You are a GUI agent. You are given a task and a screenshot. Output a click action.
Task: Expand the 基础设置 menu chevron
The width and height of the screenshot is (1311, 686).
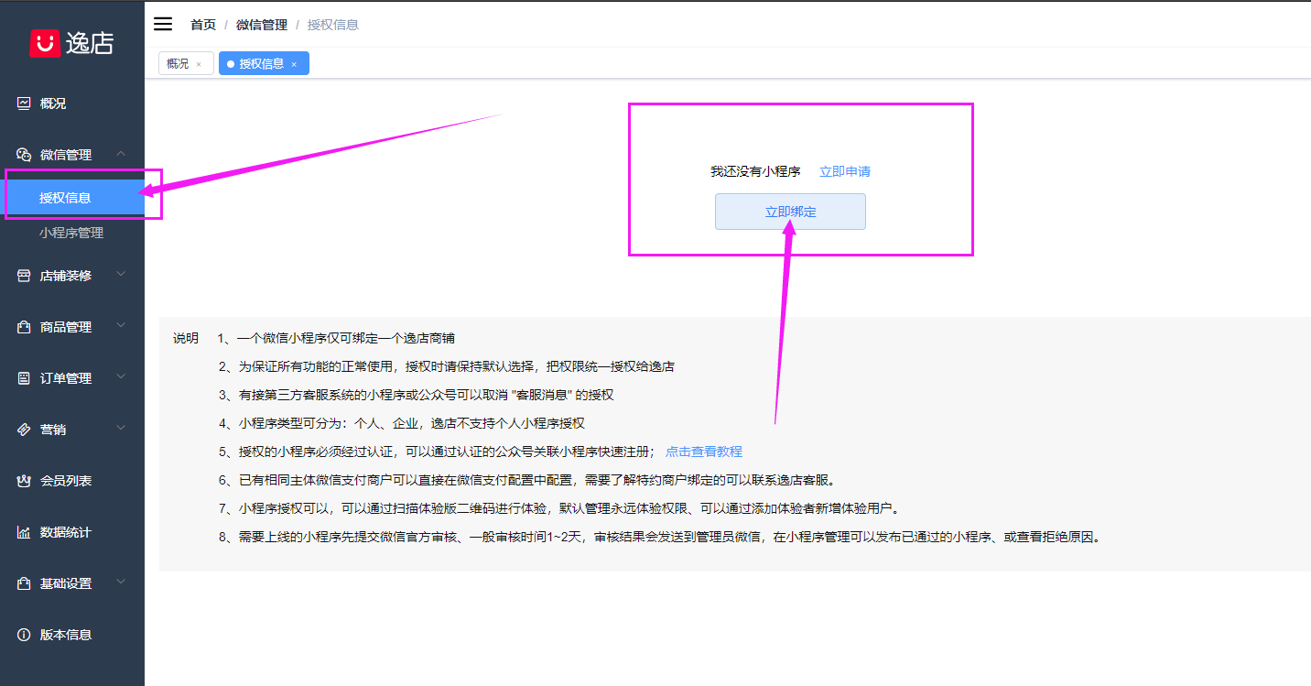coord(122,583)
